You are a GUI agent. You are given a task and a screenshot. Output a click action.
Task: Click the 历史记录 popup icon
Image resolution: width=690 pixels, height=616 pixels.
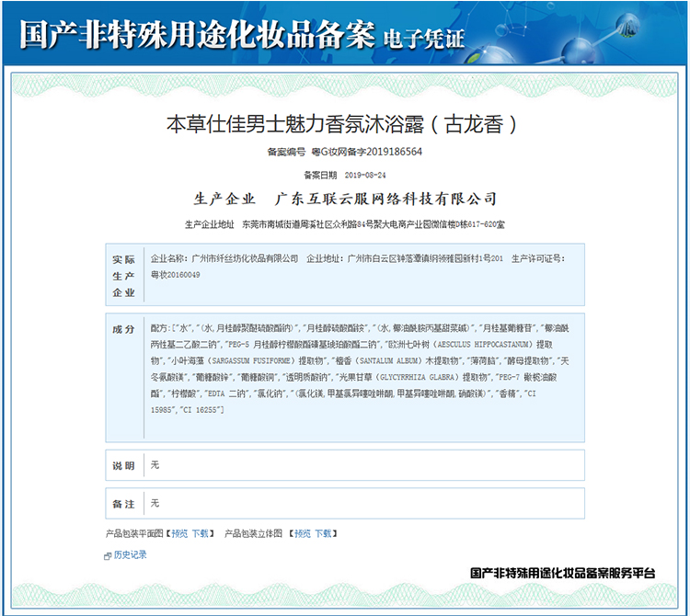(x=108, y=555)
